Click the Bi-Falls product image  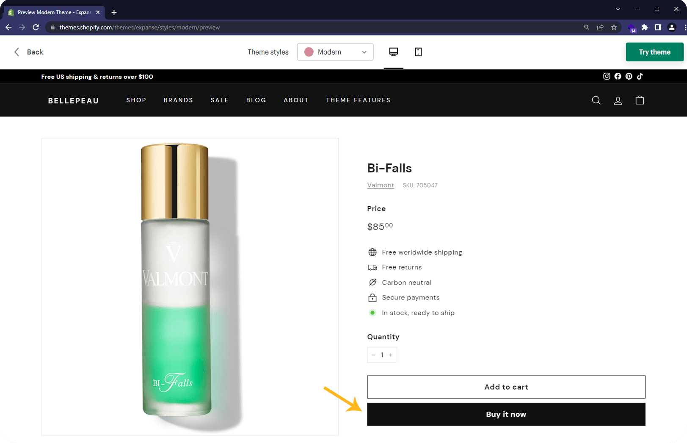click(x=190, y=286)
